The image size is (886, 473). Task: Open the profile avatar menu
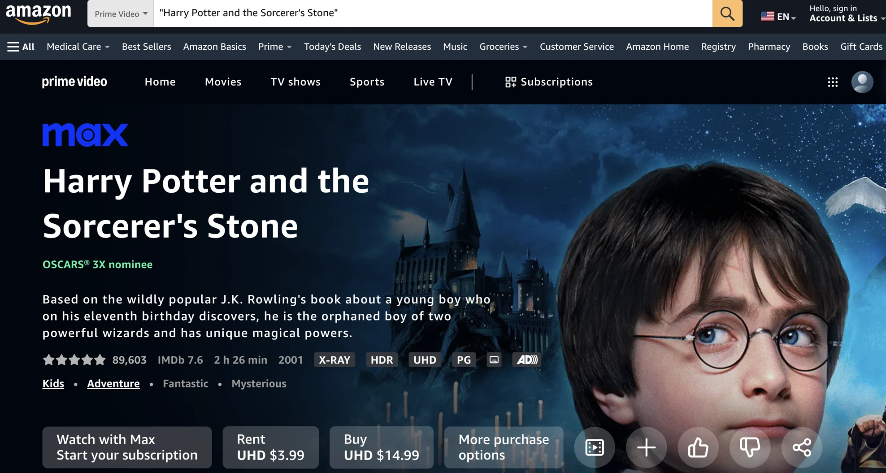click(862, 82)
